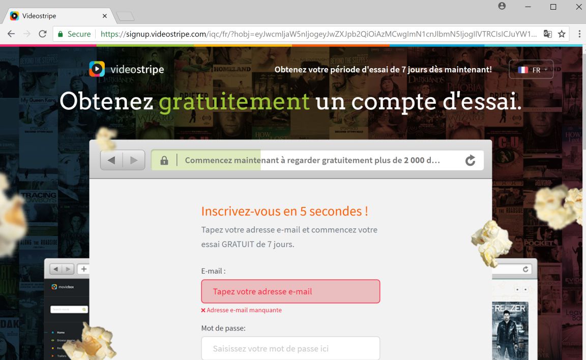
Task: Click the browser back arrow
Action: 11,34
